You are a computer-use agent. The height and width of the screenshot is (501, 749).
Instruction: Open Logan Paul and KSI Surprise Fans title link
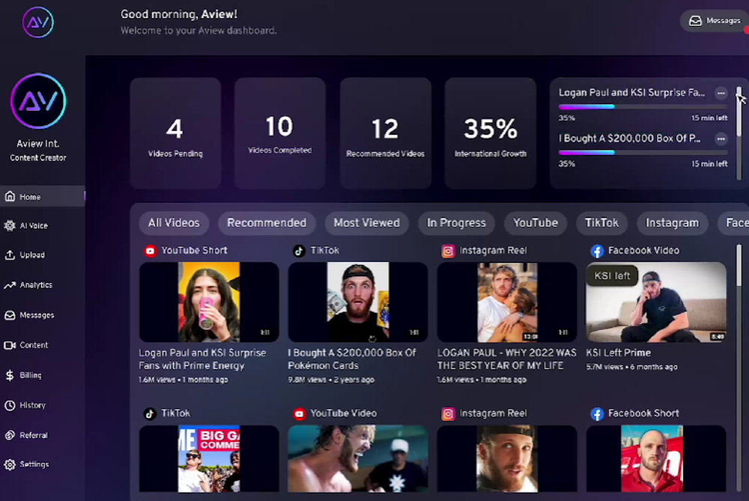pos(202,359)
